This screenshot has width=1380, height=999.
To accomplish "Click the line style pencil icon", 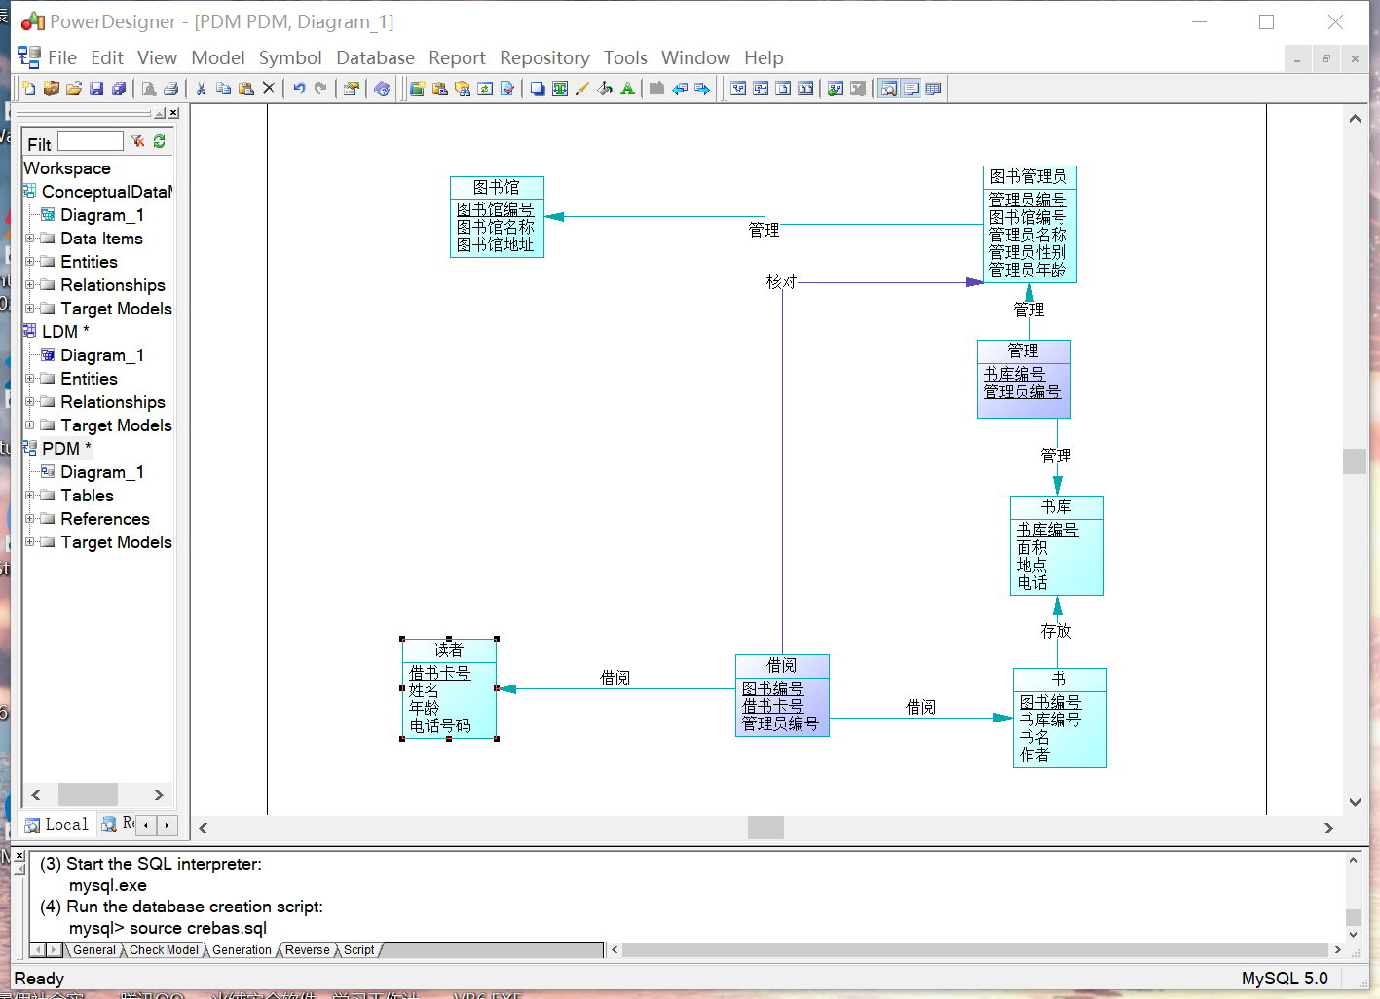I will click(x=582, y=89).
